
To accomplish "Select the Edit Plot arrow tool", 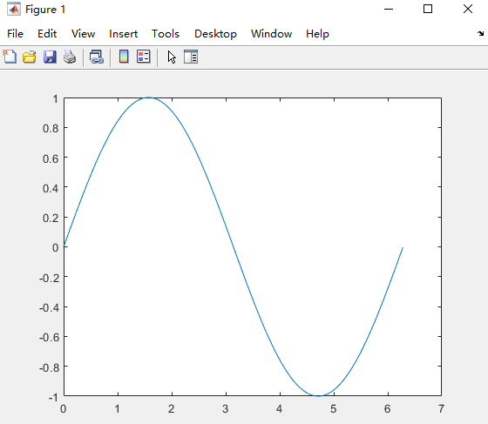I will tap(172, 57).
